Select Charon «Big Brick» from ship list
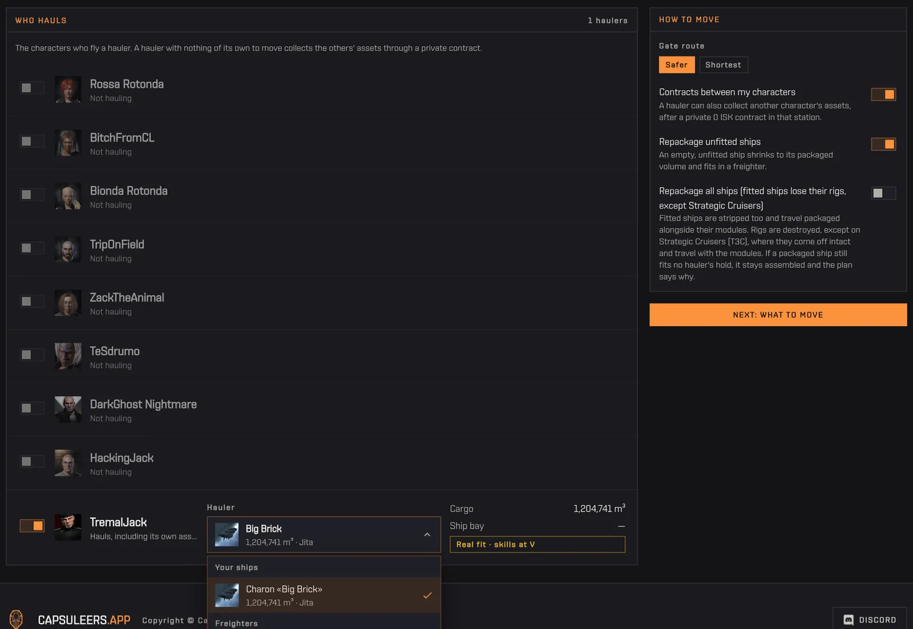The image size is (913, 629). click(324, 595)
